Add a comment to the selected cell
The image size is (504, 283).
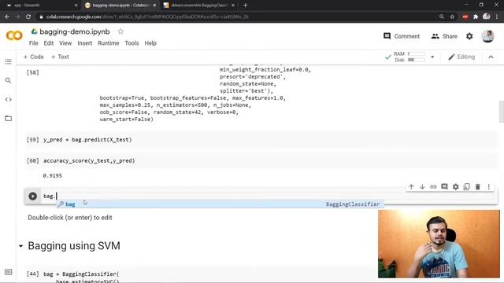pos(444,187)
